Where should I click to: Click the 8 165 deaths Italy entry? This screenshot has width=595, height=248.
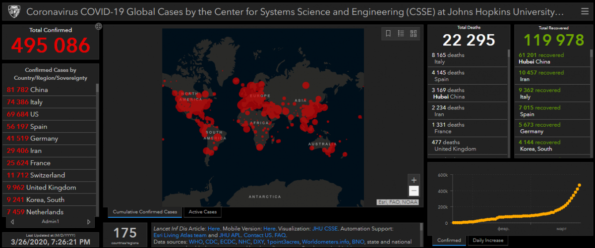click(x=467, y=58)
